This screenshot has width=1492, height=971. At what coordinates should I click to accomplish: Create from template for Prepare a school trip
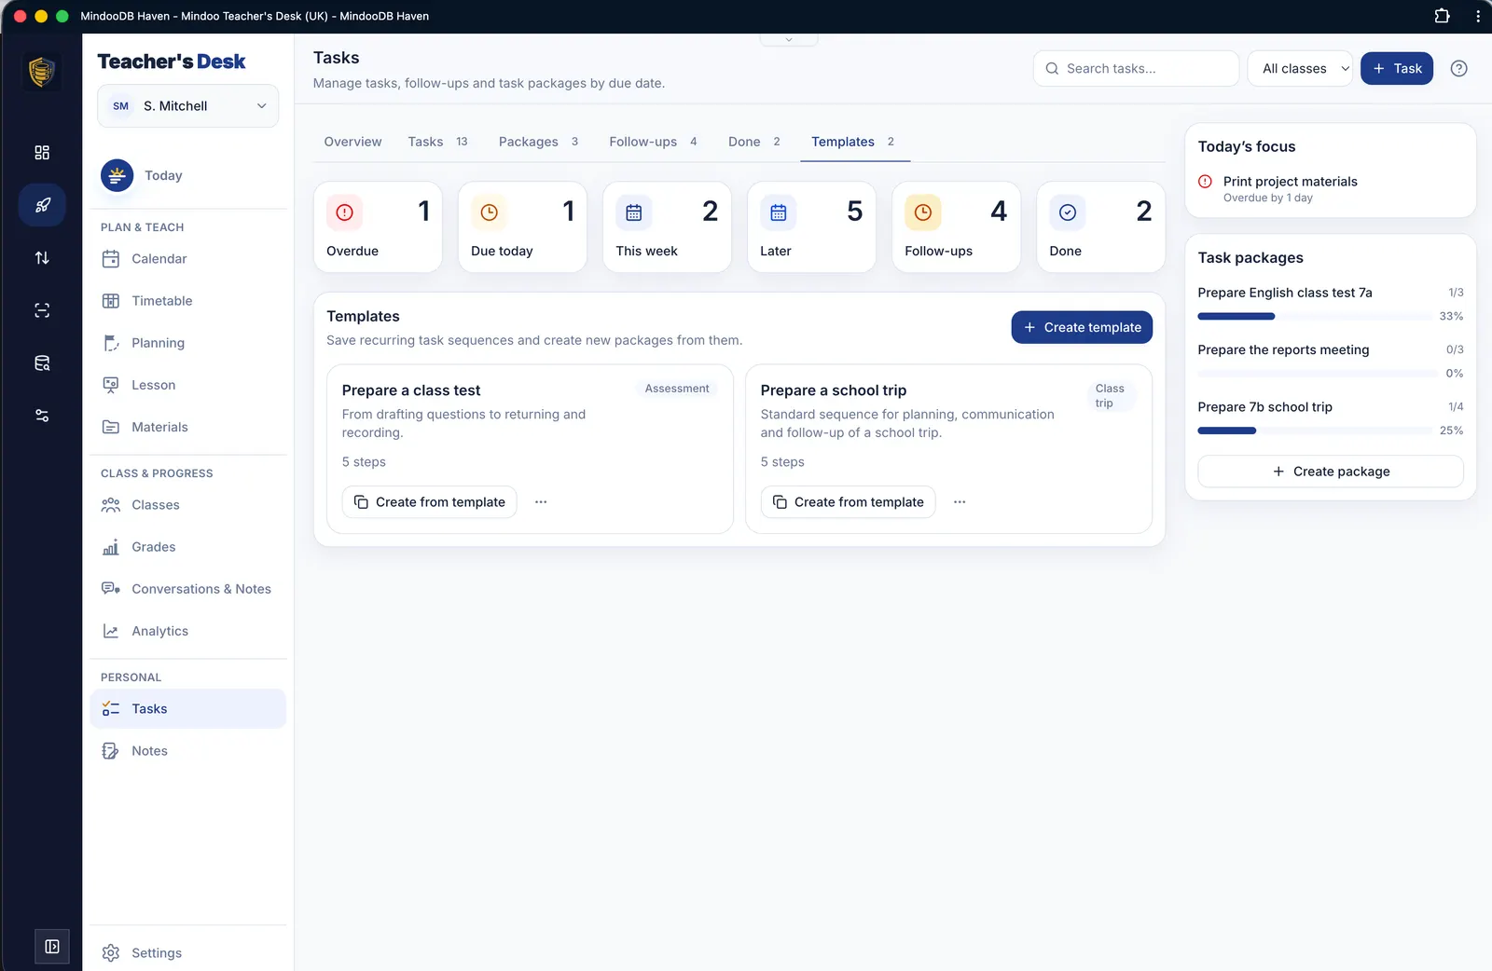point(848,502)
